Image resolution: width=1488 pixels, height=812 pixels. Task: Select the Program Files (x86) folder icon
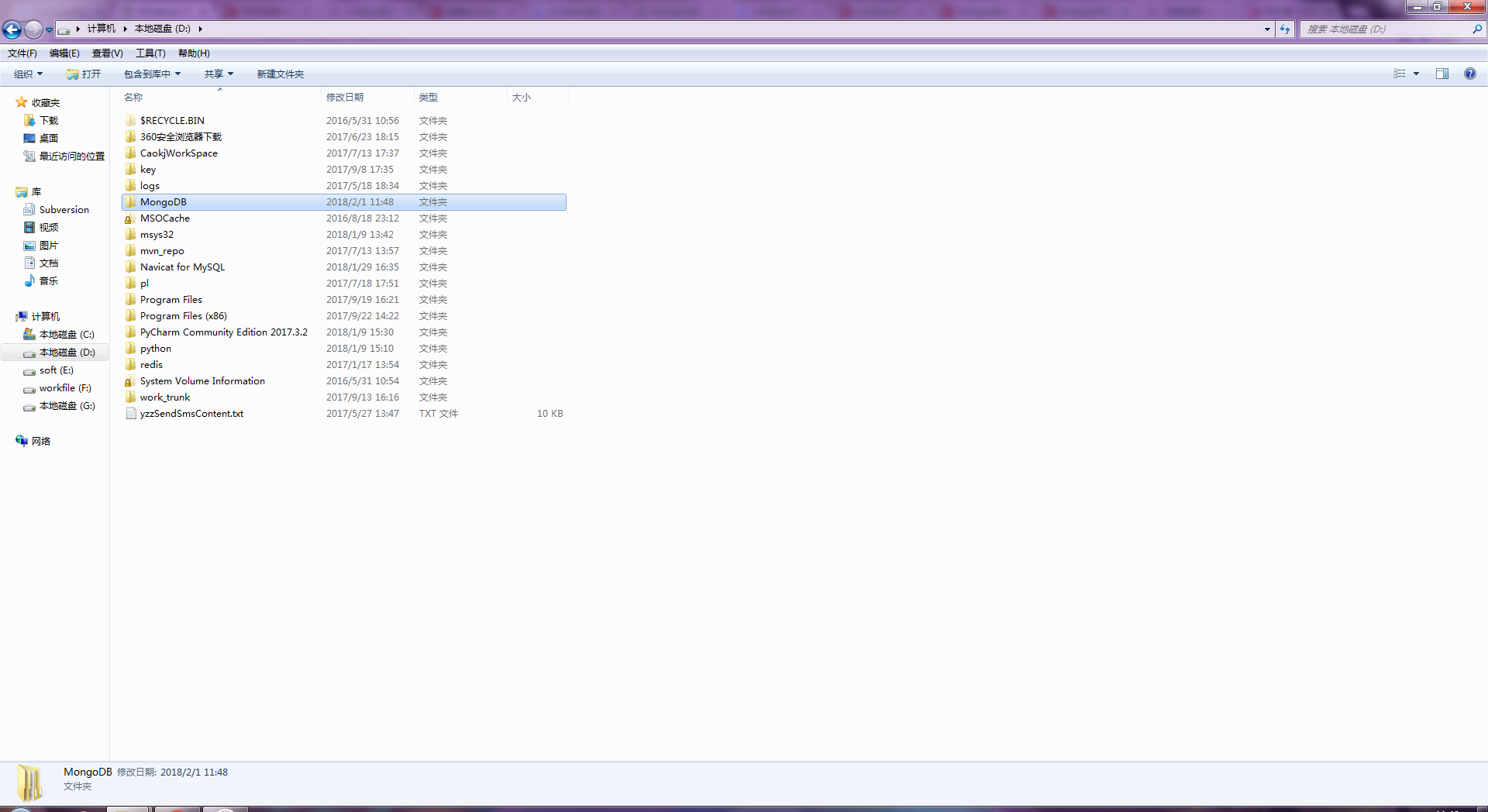click(131, 315)
